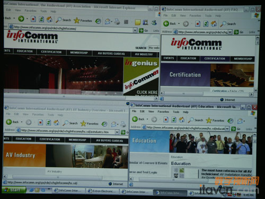The image size is (265, 199).
Task: Click the green Back arrow in the FAQ window
Action: (x=166, y=23)
